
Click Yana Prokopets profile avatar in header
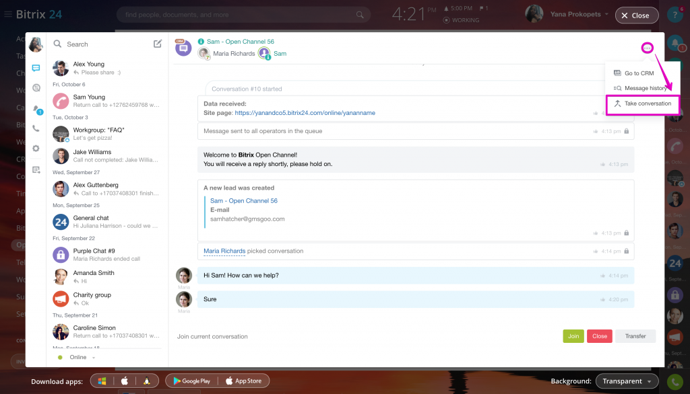tap(534, 15)
